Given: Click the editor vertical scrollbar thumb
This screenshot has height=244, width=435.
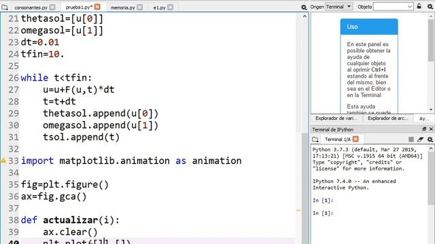Looking at the screenshot, I should (x=304, y=188).
